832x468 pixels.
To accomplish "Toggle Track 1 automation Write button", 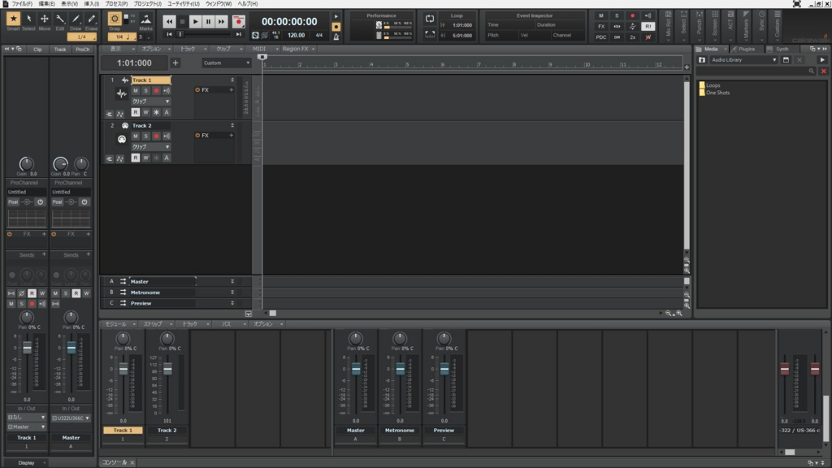I will [x=146, y=112].
